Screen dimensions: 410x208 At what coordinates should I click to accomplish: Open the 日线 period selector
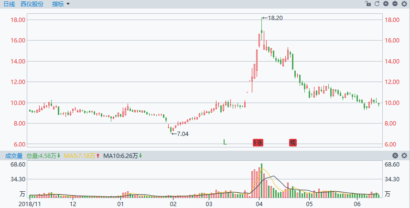click(x=10, y=4)
